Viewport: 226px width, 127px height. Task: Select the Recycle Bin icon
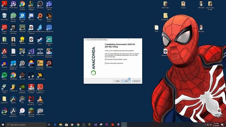pos(5,17)
